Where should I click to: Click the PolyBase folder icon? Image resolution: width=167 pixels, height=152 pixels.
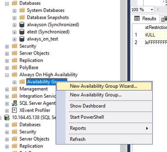click(14, 67)
